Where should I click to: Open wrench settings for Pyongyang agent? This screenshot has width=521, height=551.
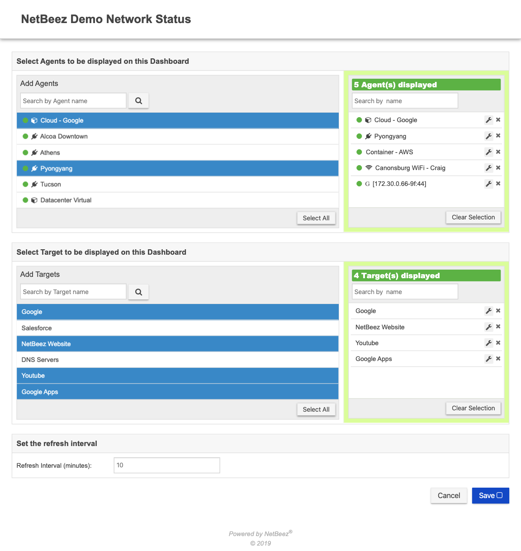pyautogui.click(x=488, y=136)
